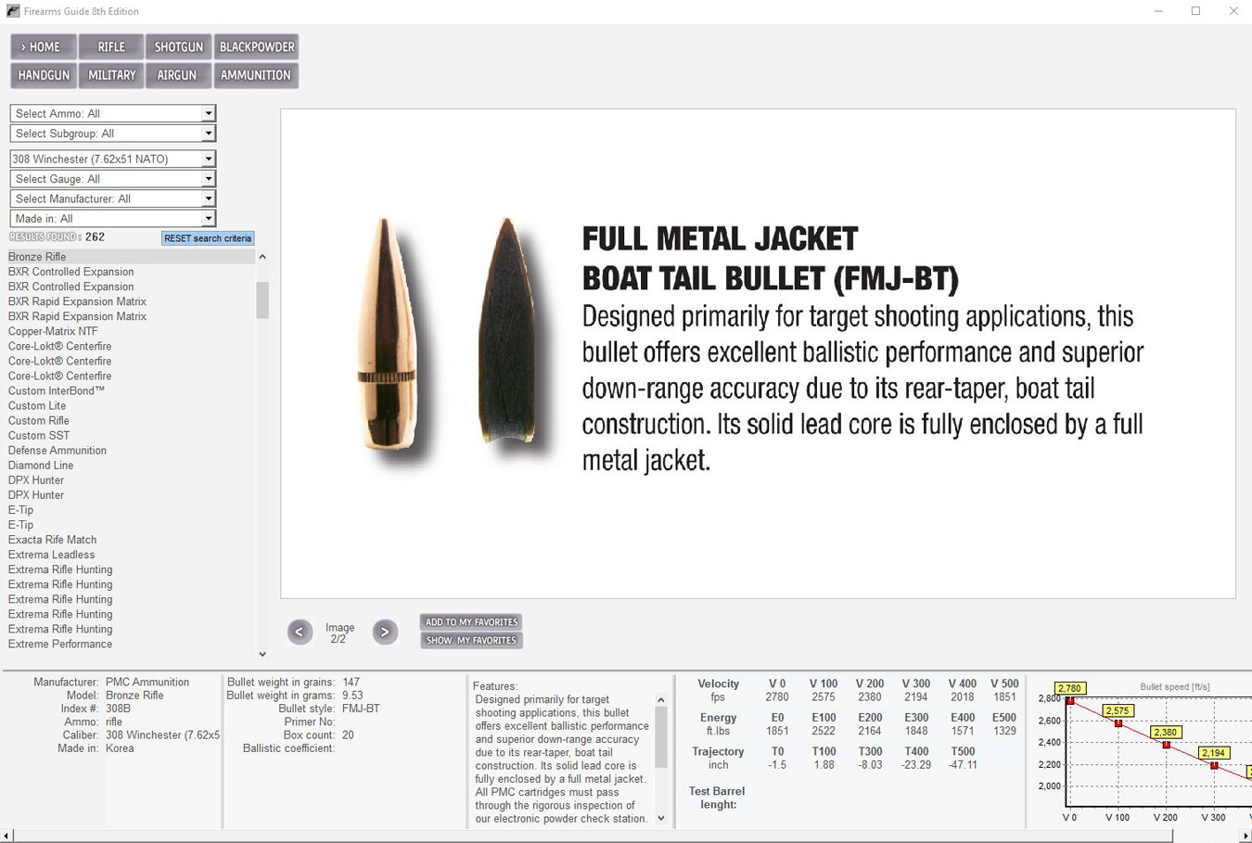The height and width of the screenshot is (843, 1252).
Task: Click bottom horizontal scrollbar right arrow
Action: click(1246, 836)
